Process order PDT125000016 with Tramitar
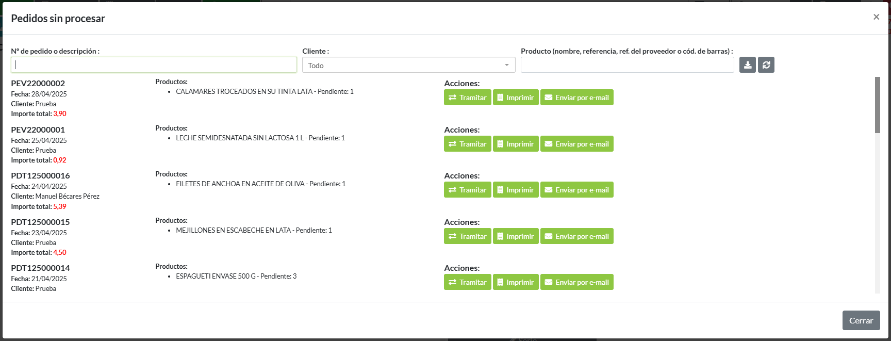Screen dimensions: 891x341 pos(467,190)
